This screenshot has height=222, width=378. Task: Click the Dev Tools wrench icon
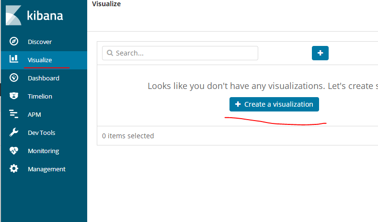click(14, 133)
